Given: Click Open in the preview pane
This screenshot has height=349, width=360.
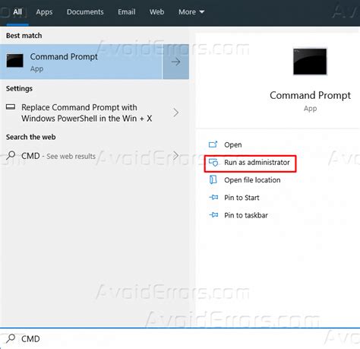Looking at the screenshot, I should tap(233, 144).
